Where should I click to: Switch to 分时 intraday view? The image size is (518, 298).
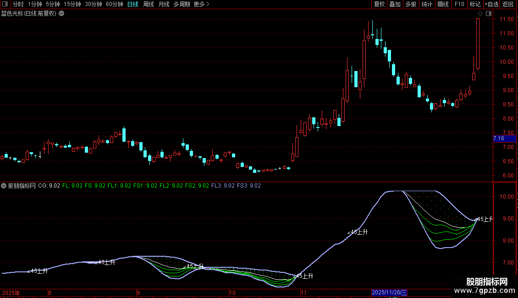pyautogui.click(x=18, y=4)
